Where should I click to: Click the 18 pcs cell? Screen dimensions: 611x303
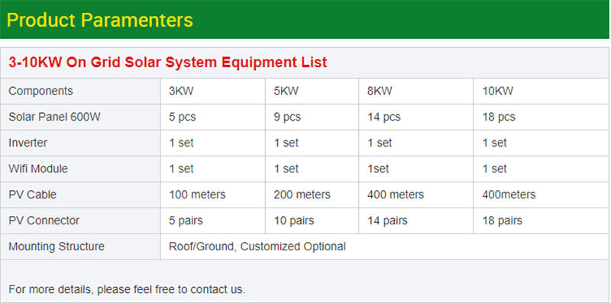point(541,117)
